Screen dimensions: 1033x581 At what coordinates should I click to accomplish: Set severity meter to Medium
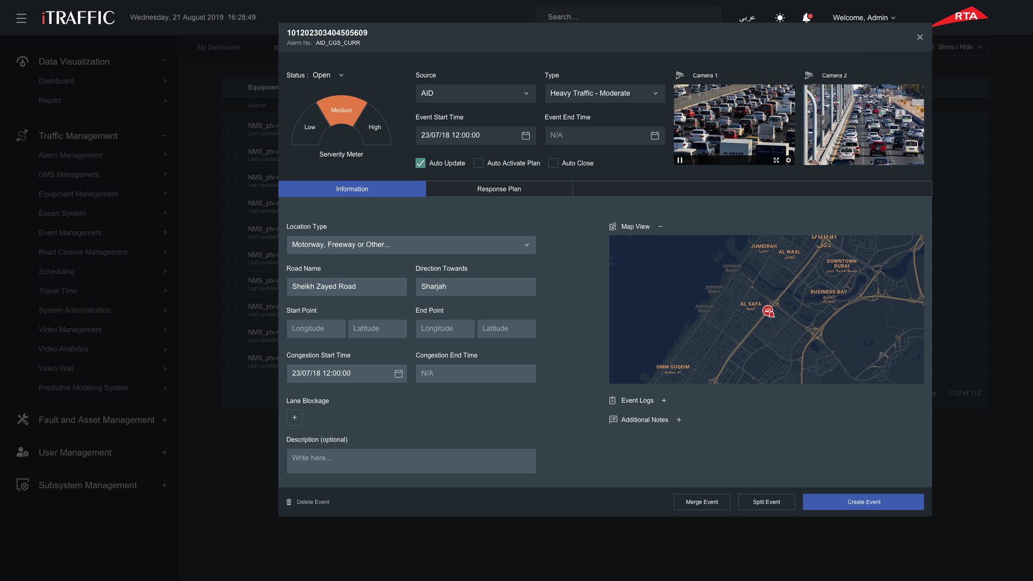(342, 110)
